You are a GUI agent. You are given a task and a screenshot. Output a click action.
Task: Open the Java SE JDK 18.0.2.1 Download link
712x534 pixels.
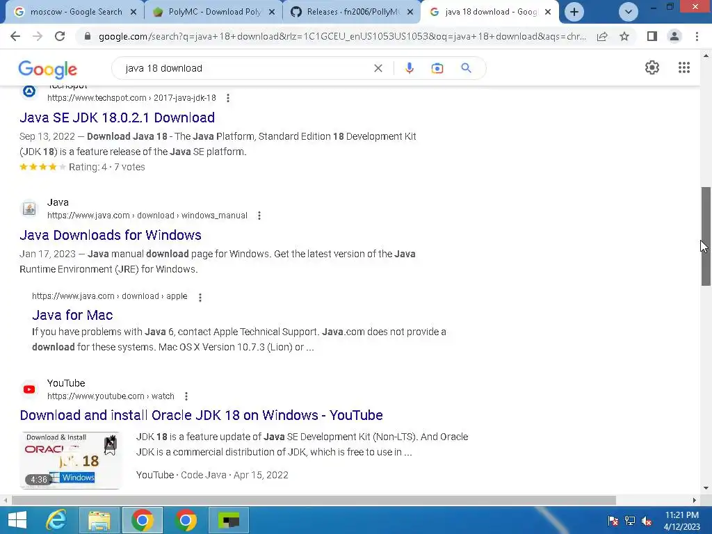(x=117, y=118)
